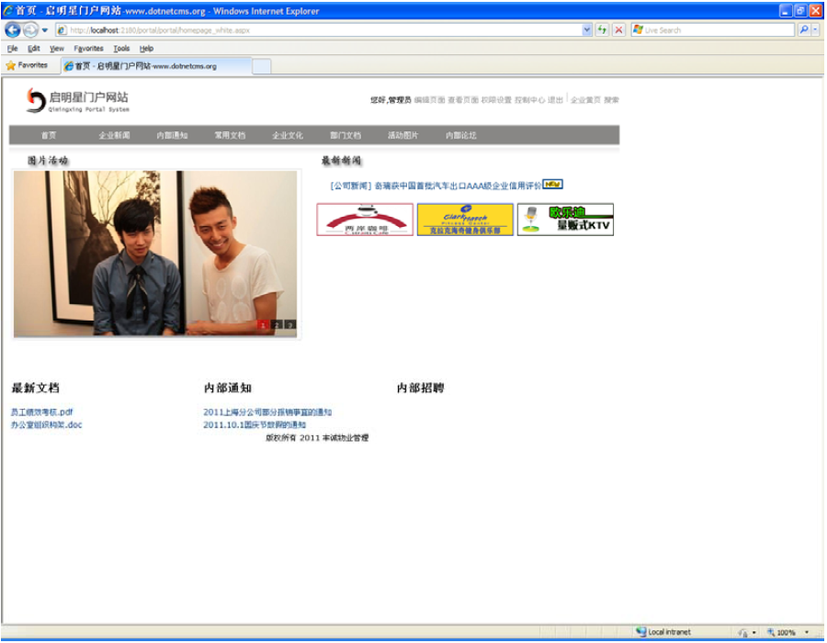This screenshot has height=643, width=827.
Task: Click the 100% zoom magnifier button
Action: (x=782, y=633)
